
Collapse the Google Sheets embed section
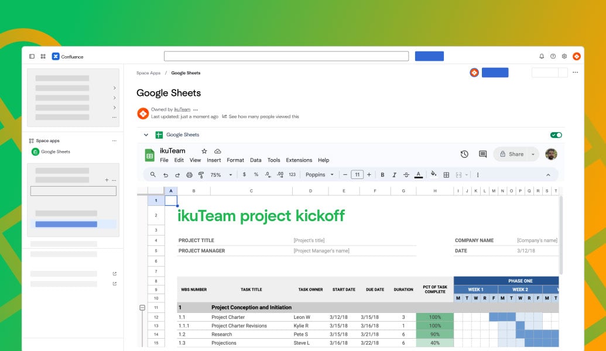click(x=146, y=135)
